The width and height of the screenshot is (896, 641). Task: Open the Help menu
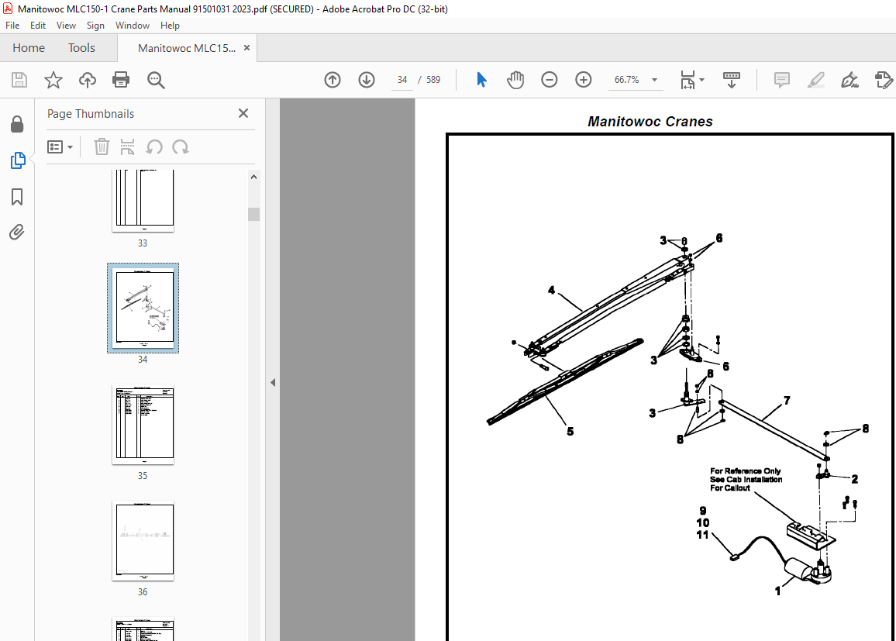click(x=170, y=26)
